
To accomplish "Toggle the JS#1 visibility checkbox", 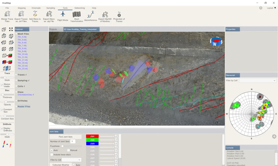I will pyautogui.click(x=116, y=136).
